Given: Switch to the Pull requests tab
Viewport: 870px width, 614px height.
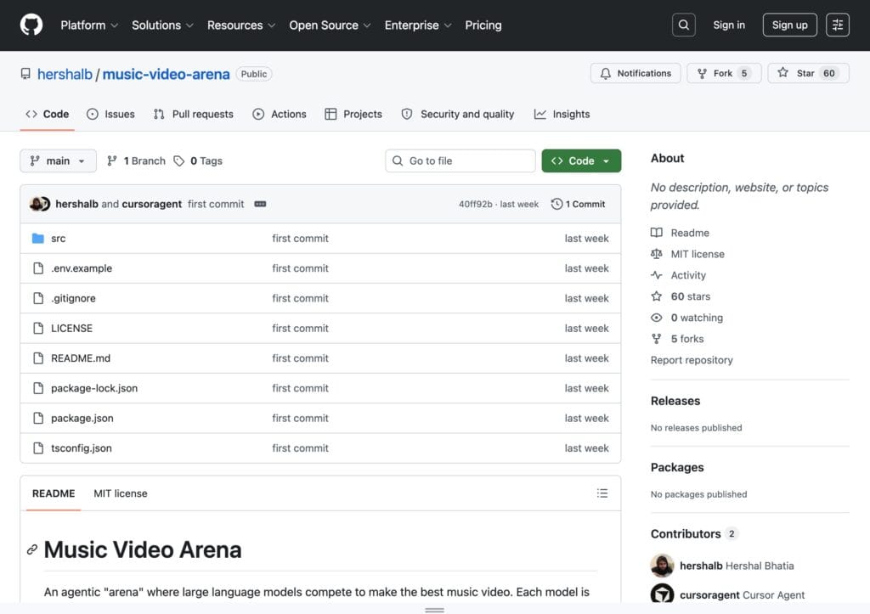Looking at the screenshot, I should pyautogui.click(x=194, y=115).
